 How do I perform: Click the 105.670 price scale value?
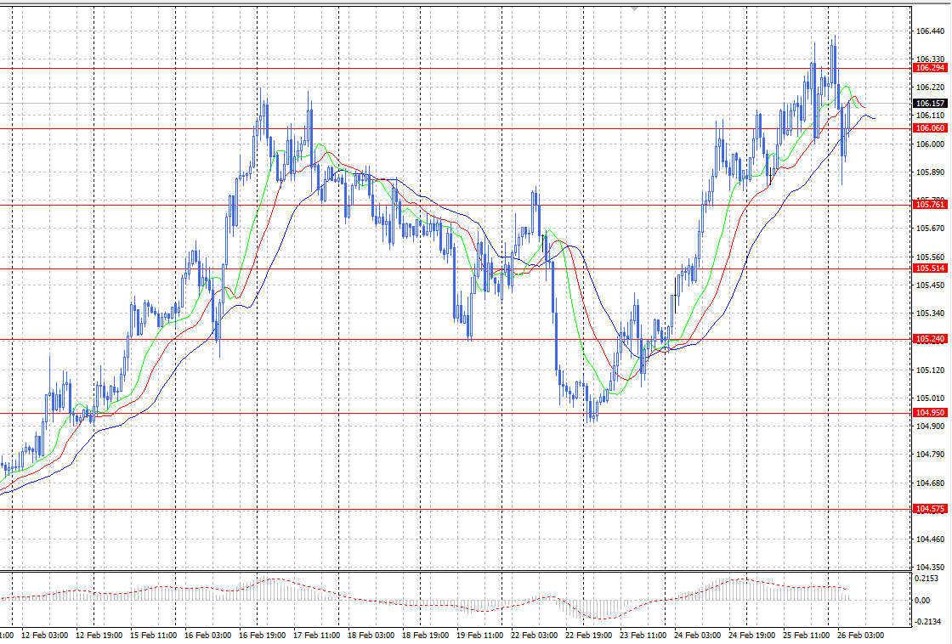click(x=930, y=229)
